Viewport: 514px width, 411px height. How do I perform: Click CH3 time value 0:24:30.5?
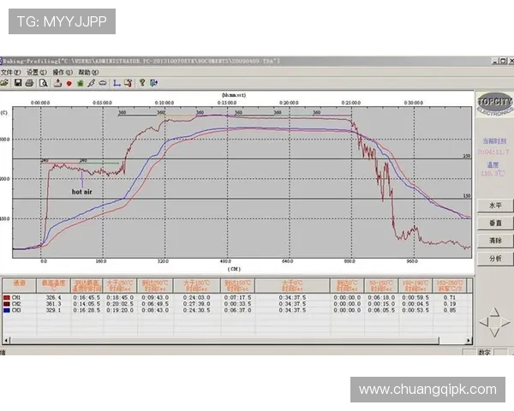[x=197, y=310]
